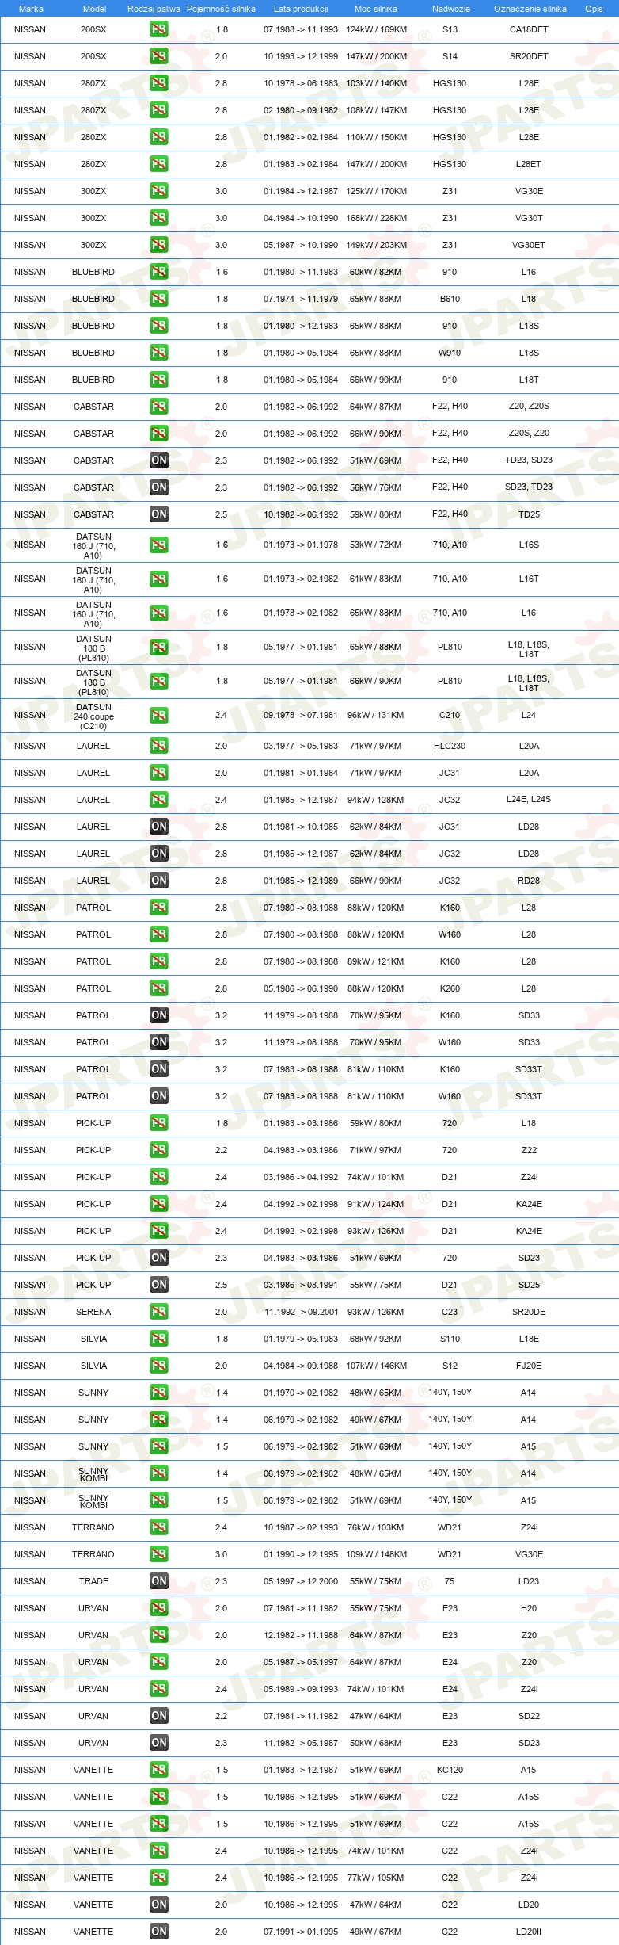Select petrol icon in Datsun 240 coupe row
619x1945 pixels.
[159, 716]
